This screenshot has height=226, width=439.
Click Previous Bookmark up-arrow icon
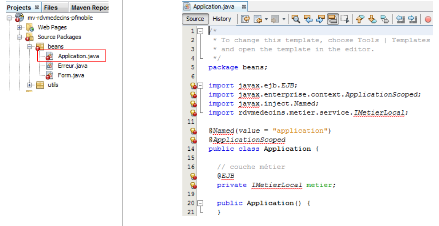[359, 19]
